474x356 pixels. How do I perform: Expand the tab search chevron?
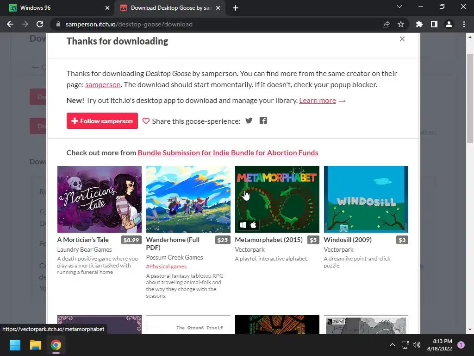(x=399, y=6)
